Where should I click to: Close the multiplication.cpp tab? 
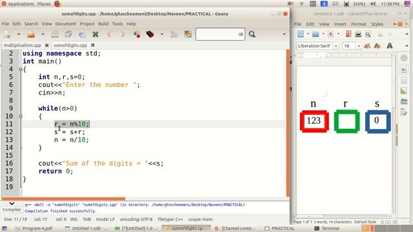(x=46, y=45)
